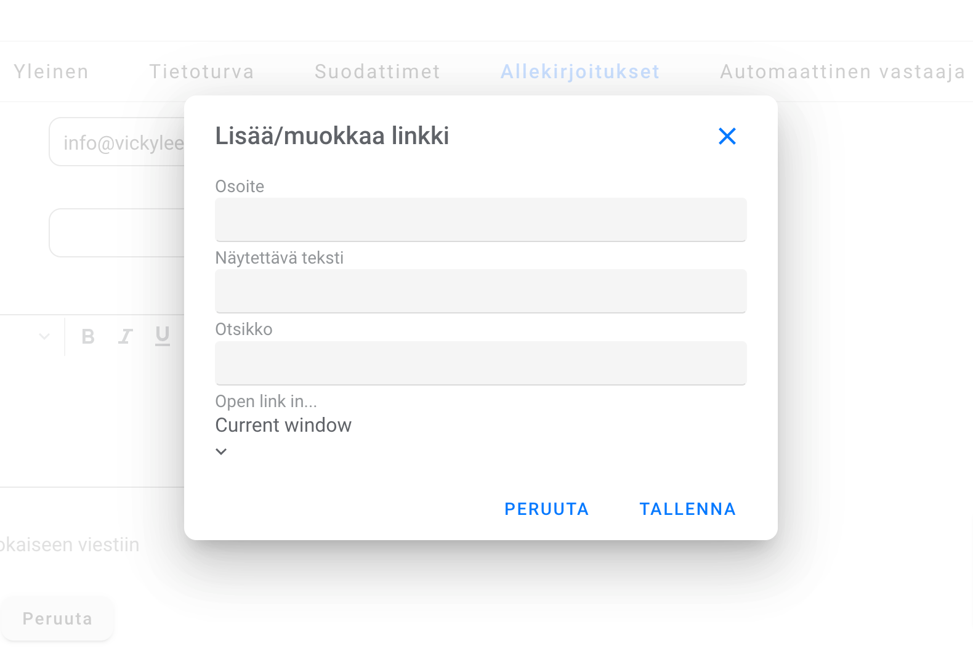Switch to the Yleinen tab
The image size is (973, 659).
(51, 71)
